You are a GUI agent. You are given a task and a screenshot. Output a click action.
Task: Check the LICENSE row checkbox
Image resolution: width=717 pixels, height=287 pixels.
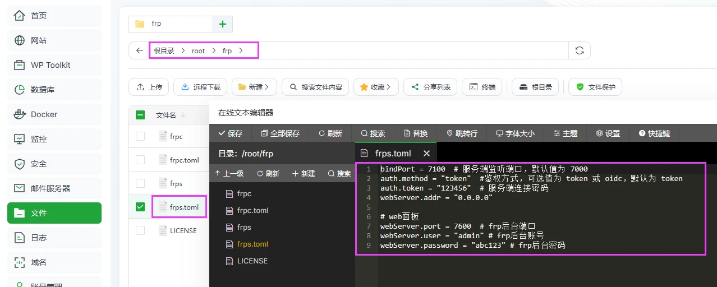click(x=140, y=230)
